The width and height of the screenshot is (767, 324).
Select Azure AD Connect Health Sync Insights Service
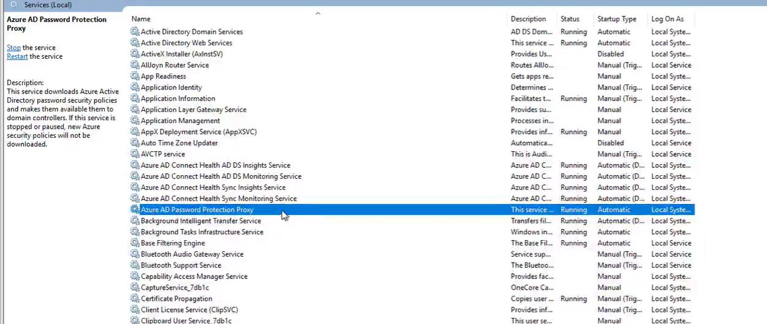[x=213, y=187]
